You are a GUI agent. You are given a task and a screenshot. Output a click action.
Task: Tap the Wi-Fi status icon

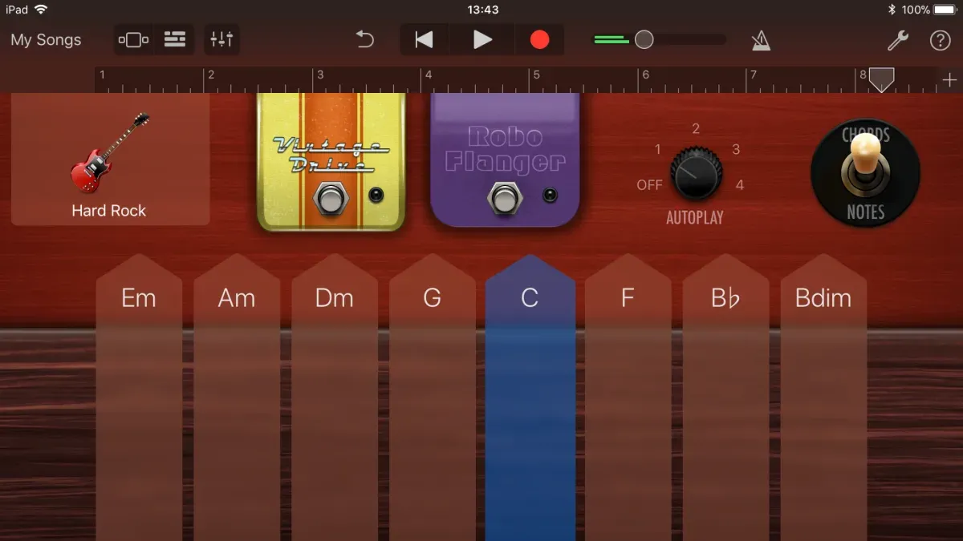point(41,10)
